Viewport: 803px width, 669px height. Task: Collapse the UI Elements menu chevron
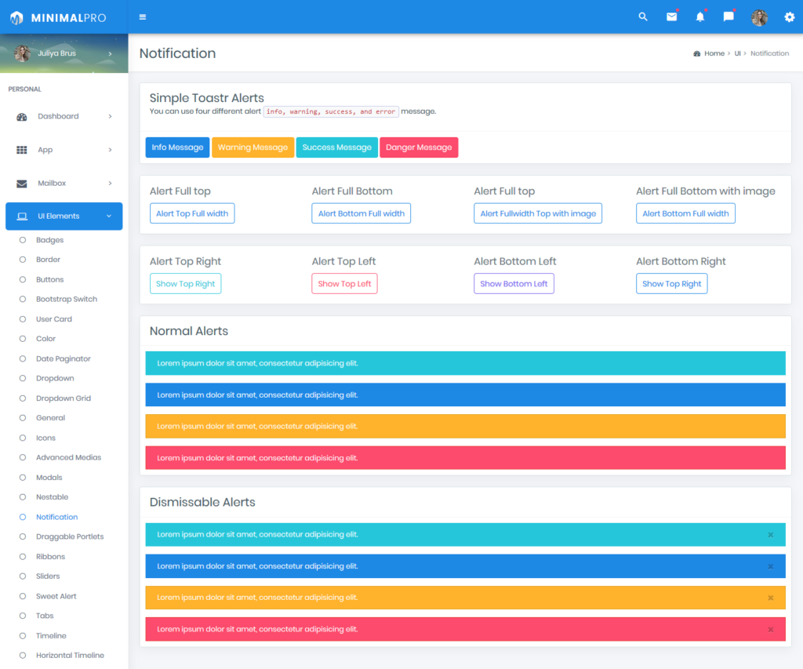pos(109,216)
